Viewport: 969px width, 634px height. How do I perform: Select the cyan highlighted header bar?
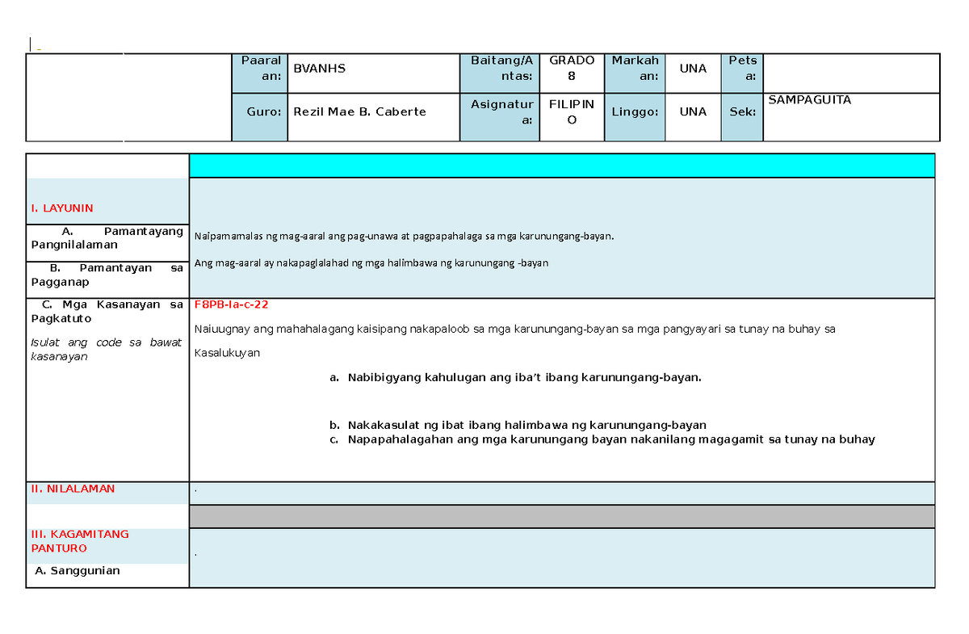[x=562, y=165]
